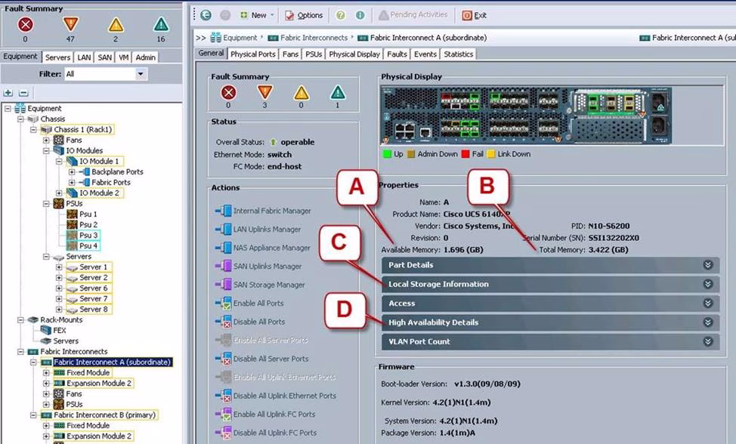Click the back navigation arrow icon
736x444 pixels.
pyautogui.click(x=206, y=15)
